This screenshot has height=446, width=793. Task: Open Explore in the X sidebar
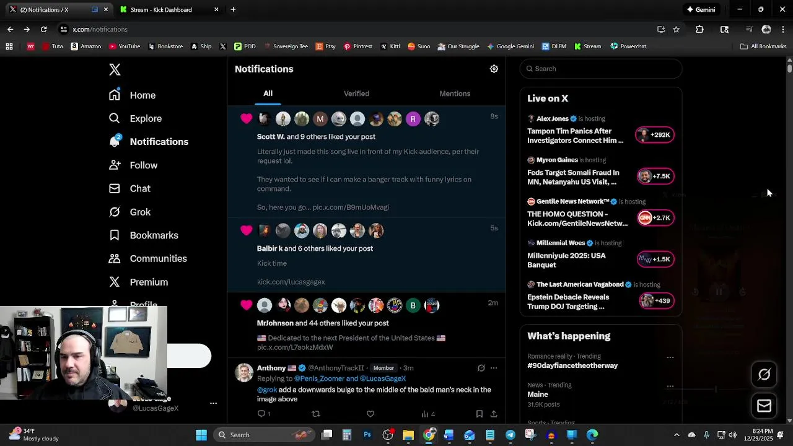pos(135,118)
